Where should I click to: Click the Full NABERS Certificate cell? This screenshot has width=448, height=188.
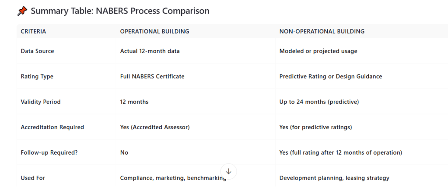(x=152, y=77)
